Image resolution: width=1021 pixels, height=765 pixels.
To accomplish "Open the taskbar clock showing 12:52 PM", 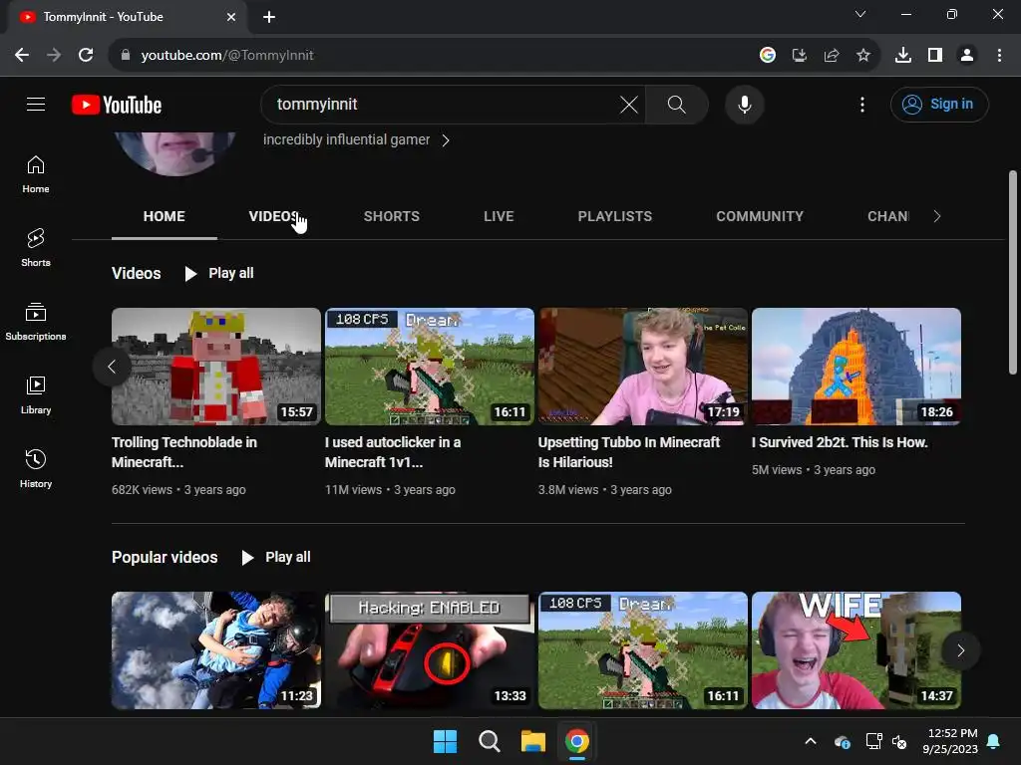I will 950,741.
